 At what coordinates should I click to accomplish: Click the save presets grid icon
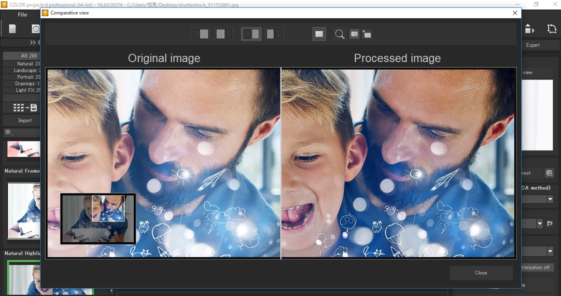pyautogui.click(x=25, y=108)
